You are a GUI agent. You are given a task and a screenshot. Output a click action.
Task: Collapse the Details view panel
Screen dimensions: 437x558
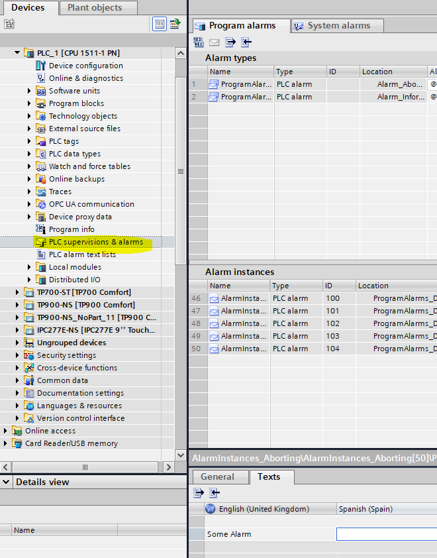pyautogui.click(x=6, y=482)
